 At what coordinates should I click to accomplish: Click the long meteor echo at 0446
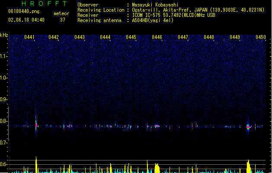pos(157,126)
